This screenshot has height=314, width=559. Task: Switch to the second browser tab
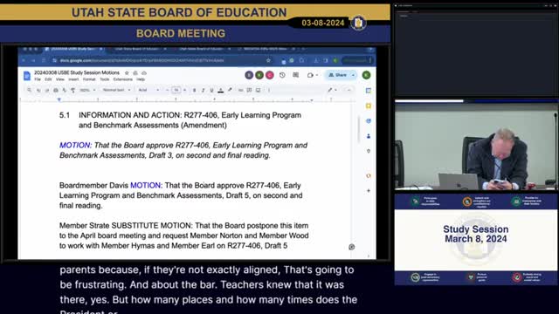pyautogui.click(x=139, y=49)
